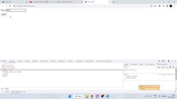Select the Styles pane tab
Screen dimensions: 177x99
pos(126,64)
